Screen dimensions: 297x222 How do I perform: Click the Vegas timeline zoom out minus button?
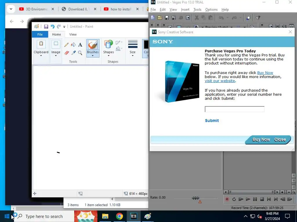tap(289, 192)
